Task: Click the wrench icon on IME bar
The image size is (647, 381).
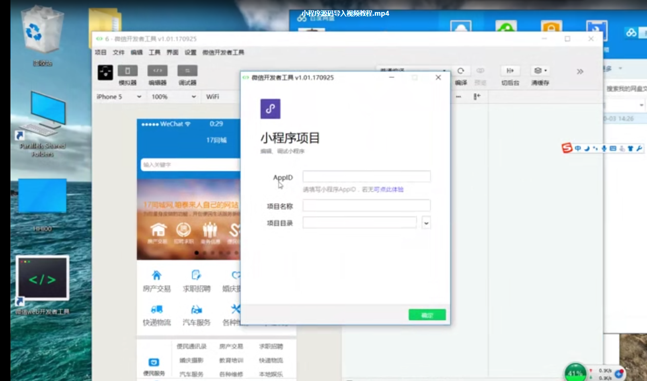Action: click(x=639, y=148)
